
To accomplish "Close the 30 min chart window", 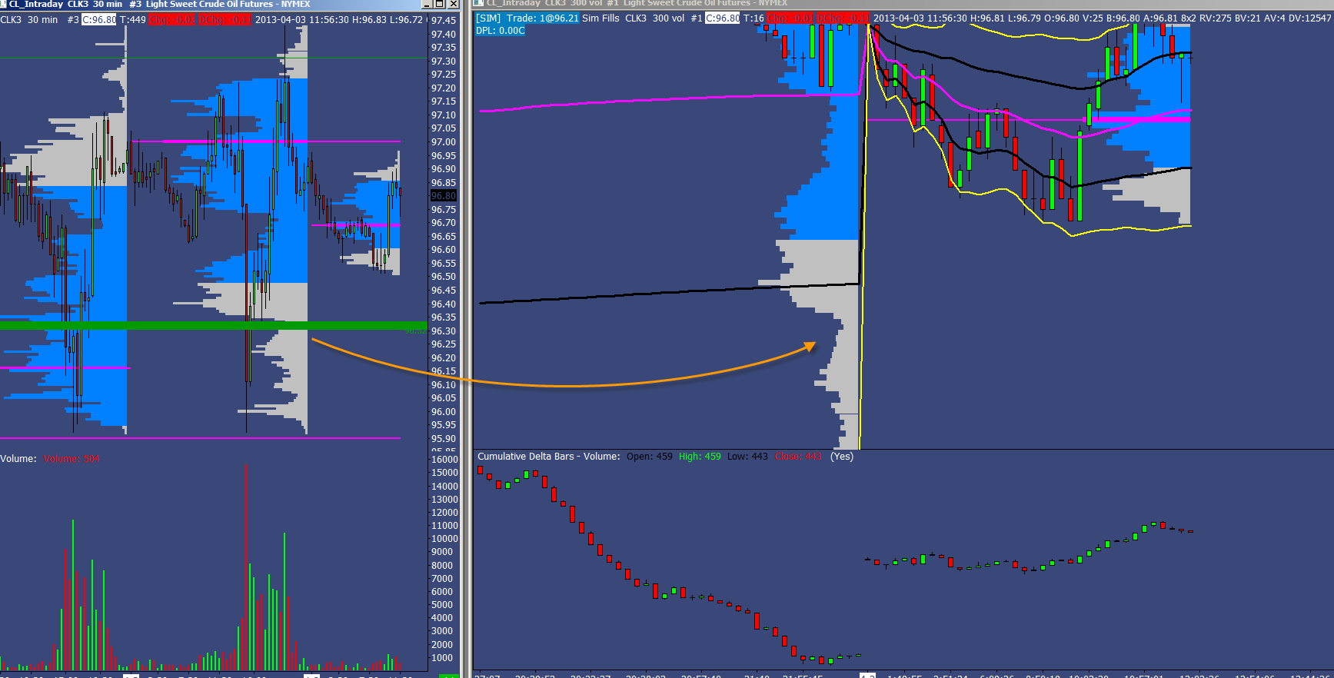I will pos(453,4).
